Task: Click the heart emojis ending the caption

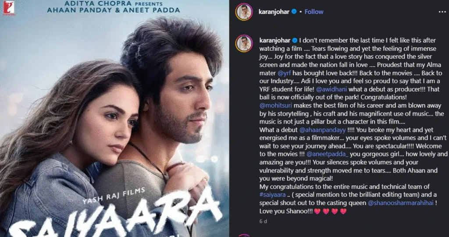Action: pyautogui.click(x=330, y=212)
